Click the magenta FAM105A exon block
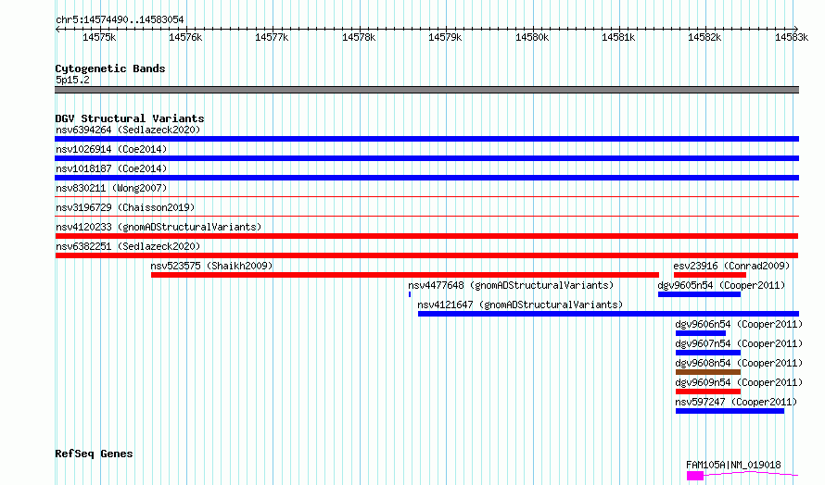Viewport: 825px width, 485px height. click(695, 476)
